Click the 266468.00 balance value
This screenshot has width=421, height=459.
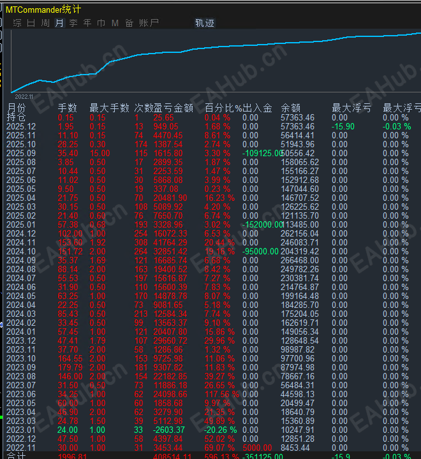[300, 260]
